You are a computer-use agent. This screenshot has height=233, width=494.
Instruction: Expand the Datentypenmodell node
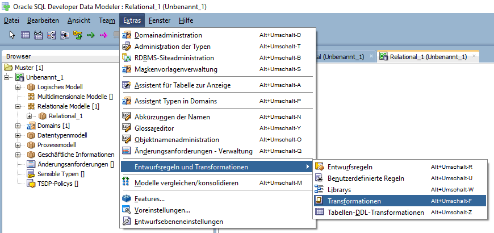18,136
